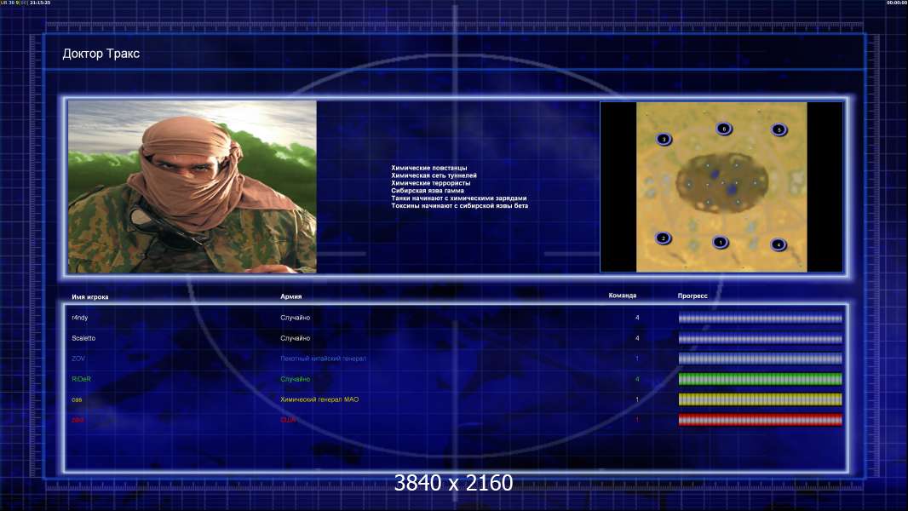Click Химический генерал МАО army text
The image size is (908, 511).
pos(319,399)
